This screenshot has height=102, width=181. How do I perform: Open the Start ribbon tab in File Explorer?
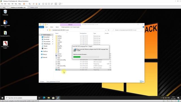[x=46, y=27]
